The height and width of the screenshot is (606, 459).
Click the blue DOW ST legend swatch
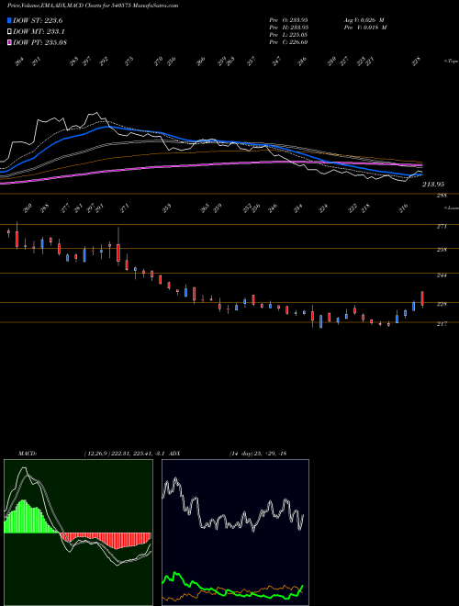(9, 20)
